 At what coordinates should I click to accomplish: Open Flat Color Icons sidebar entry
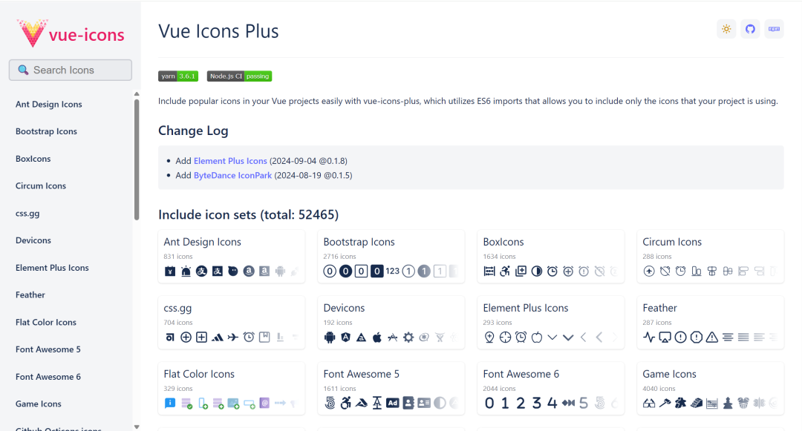(46, 322)
